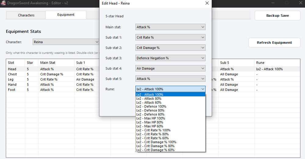The image size is (305, 159).
Task: Collapse the Rune dropdown
Action: pos(170,89)
